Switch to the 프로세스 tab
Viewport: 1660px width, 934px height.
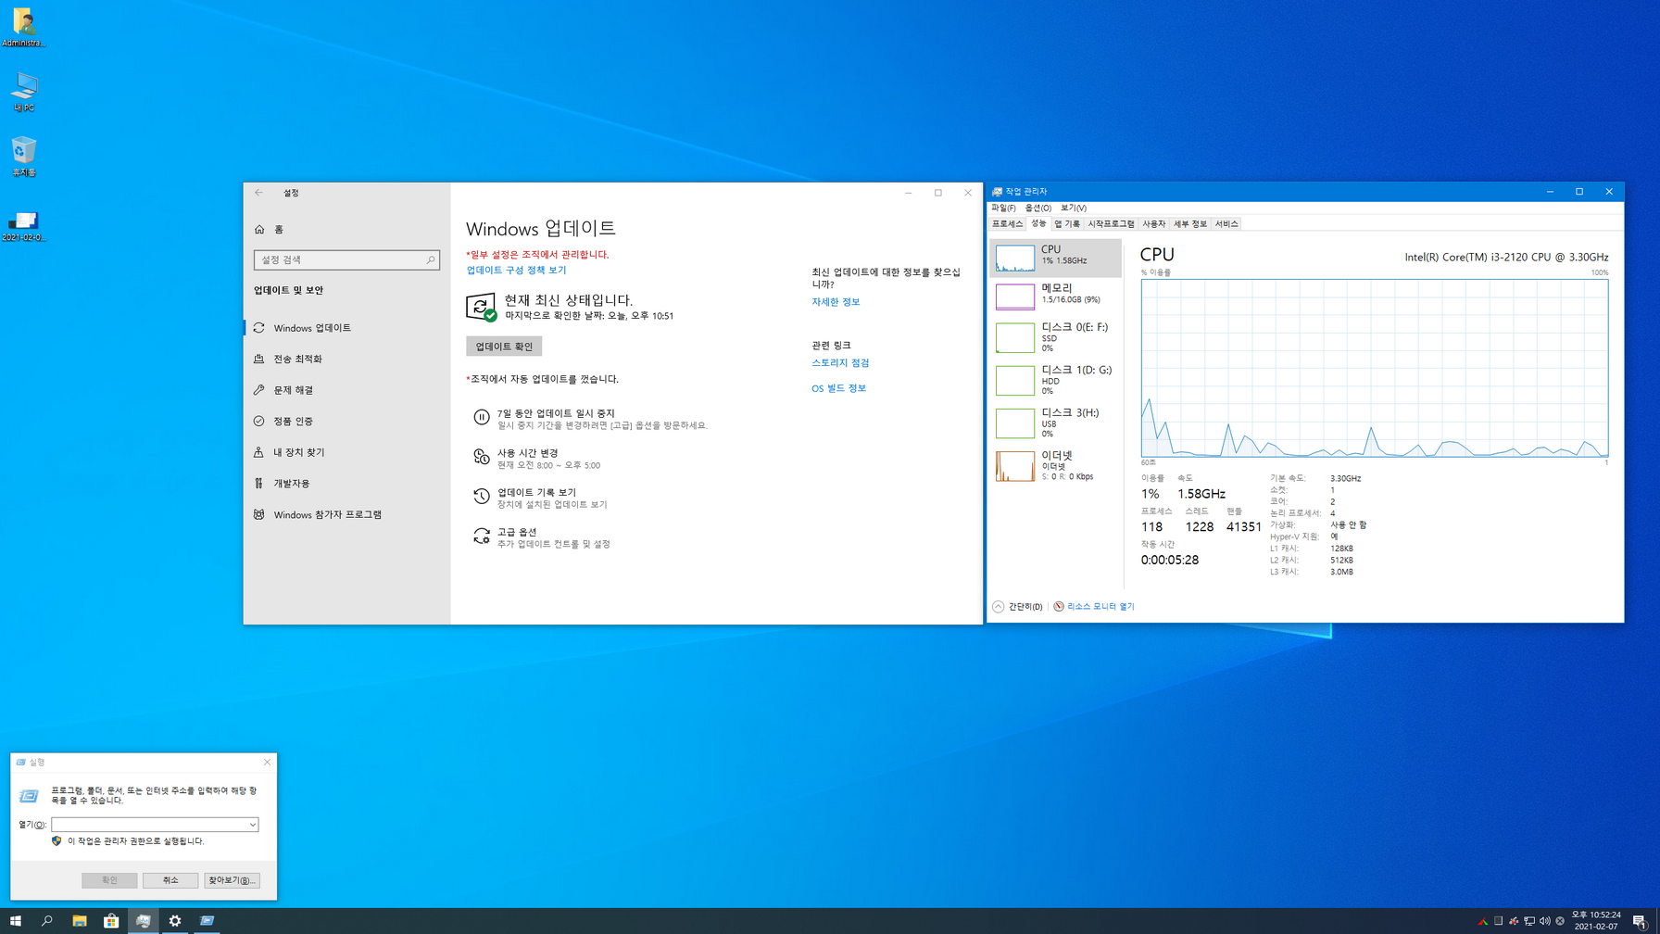click(x=1007, y=224)
